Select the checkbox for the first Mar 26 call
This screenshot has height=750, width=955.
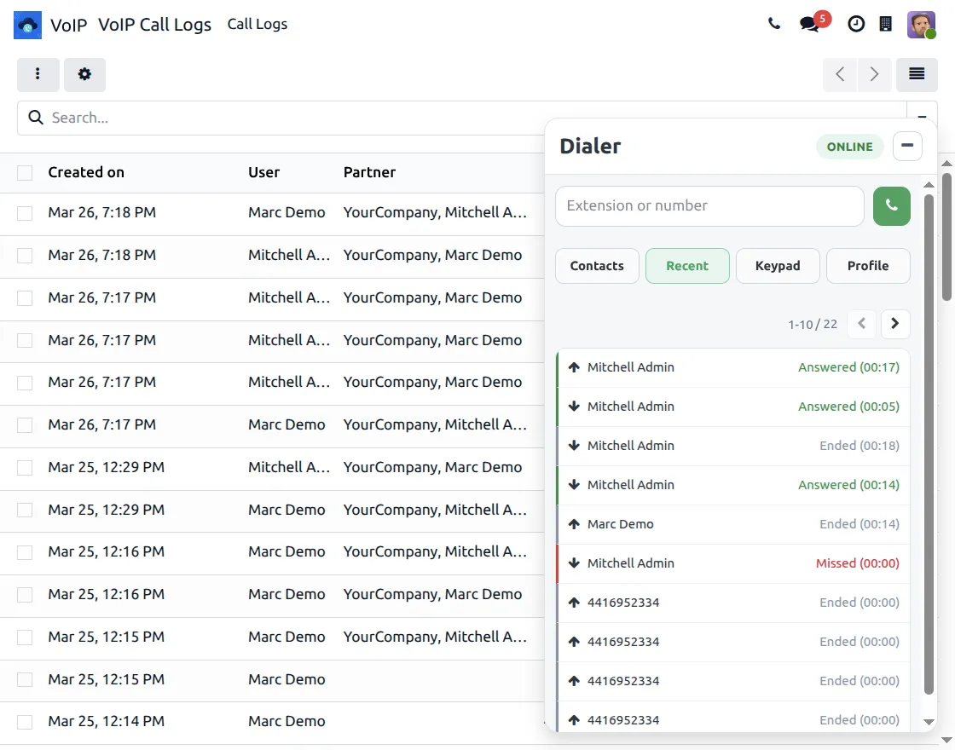tap(24, 212)
